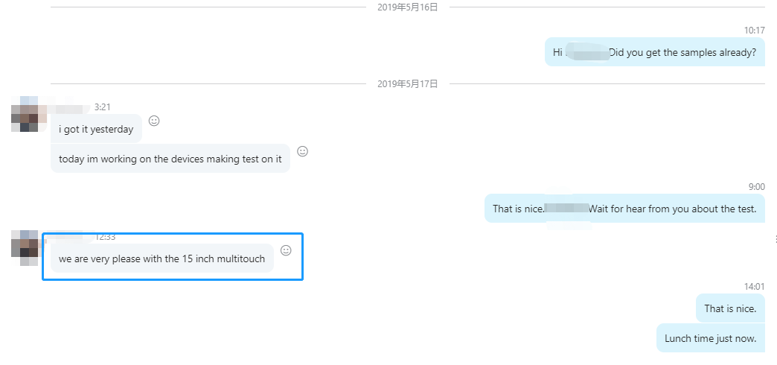
Task: Select the short "That is nice." message at 14:01
Action: (x=729, y=308)
